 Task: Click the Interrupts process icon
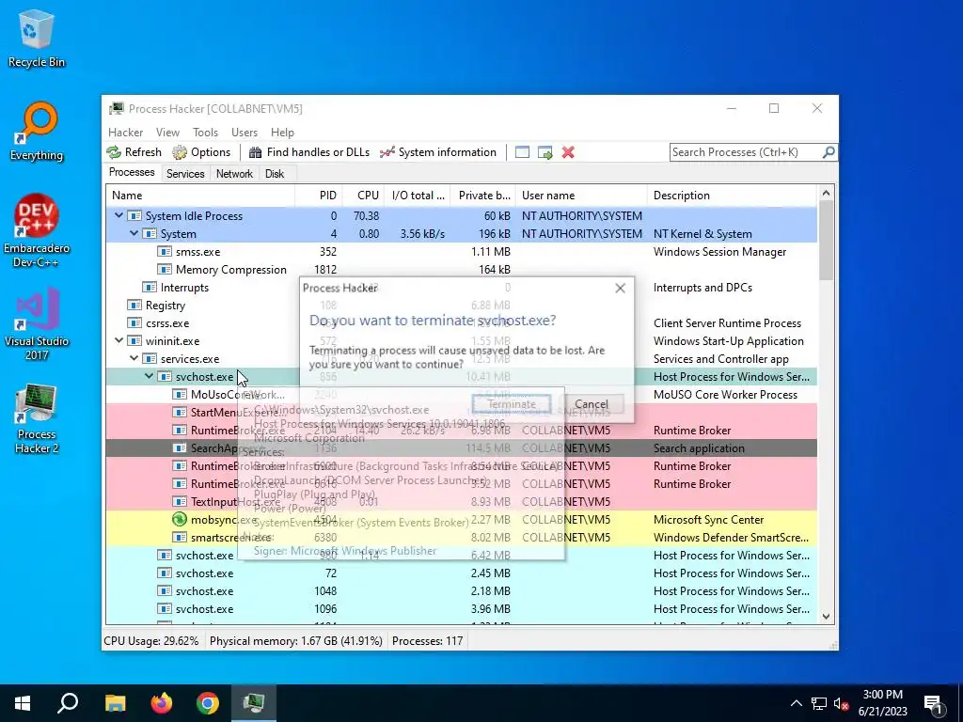coord(150,288)
